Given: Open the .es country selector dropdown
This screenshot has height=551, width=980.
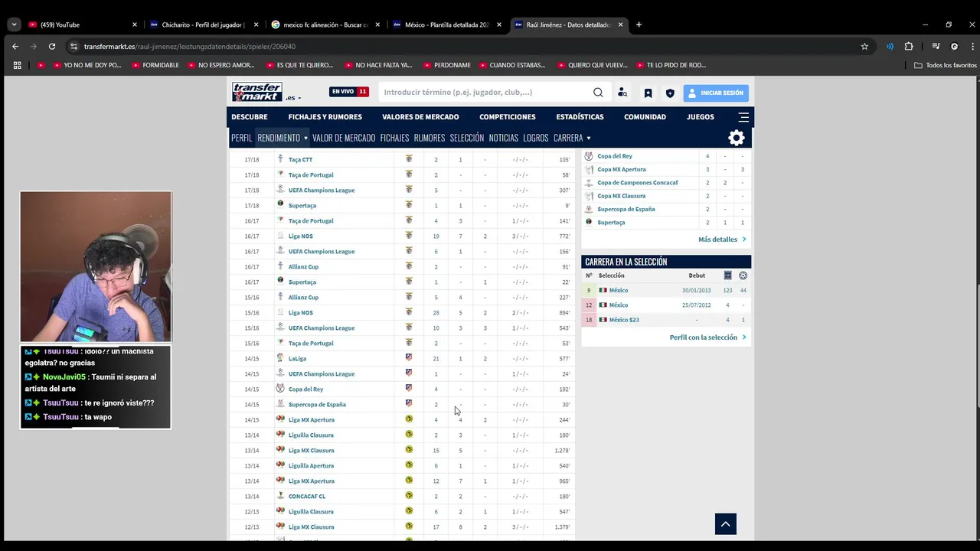Looking at the screenshot, I should click(x=293, y=98).
